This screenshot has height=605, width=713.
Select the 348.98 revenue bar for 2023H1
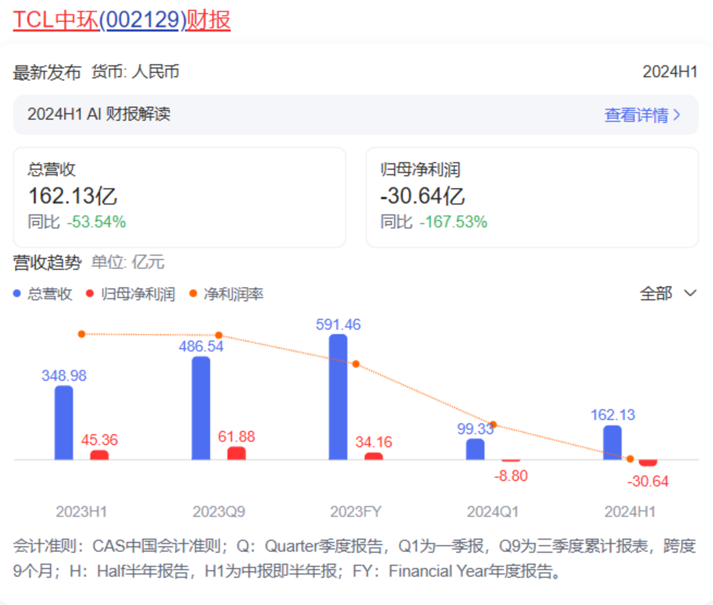coord(64,423)
